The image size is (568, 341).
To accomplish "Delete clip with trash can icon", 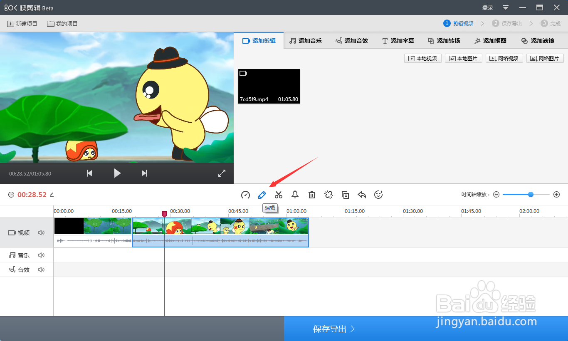I will click(312, 195).
